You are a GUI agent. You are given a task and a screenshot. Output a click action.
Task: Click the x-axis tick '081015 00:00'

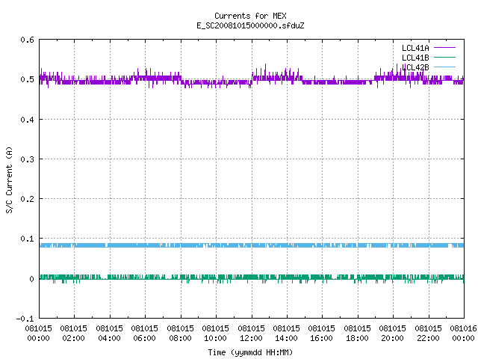click(x=38, y=333)
